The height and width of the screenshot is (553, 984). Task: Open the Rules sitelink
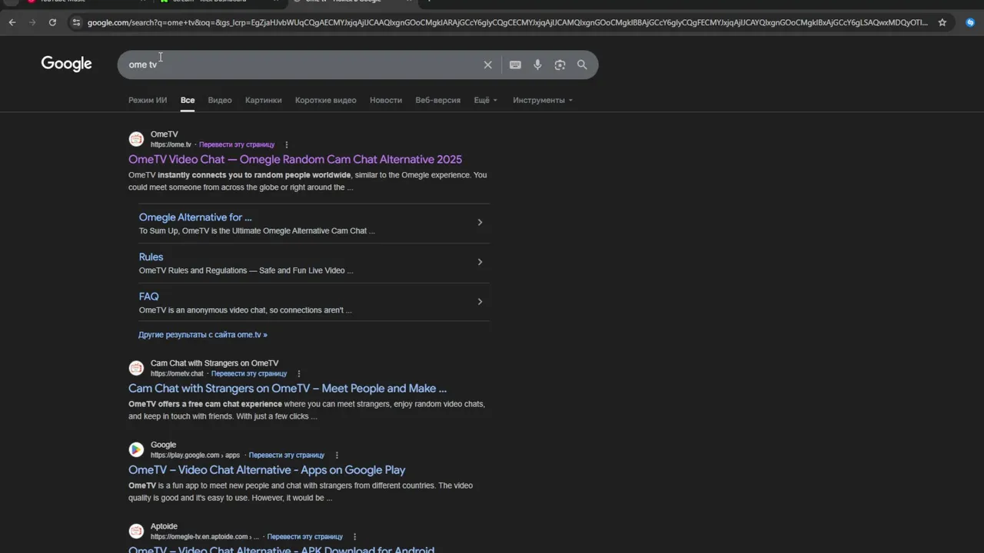click(x=151, y=257)
